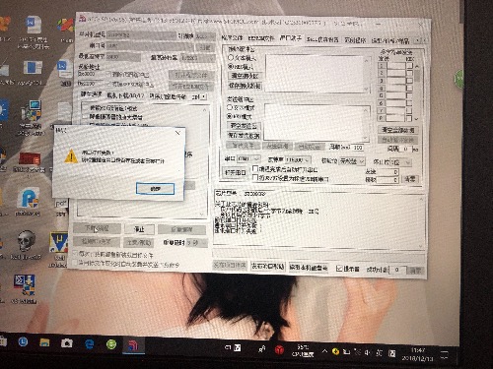Launch the Edge browser from taskbar
493x369 pixels.
(90, 343)
